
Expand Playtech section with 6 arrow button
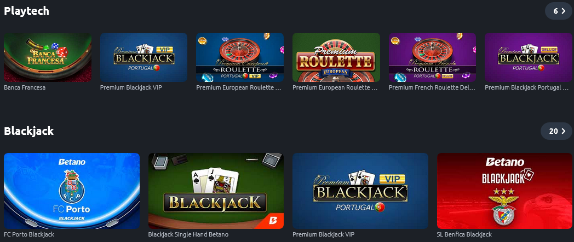click(x=559, y=11)
